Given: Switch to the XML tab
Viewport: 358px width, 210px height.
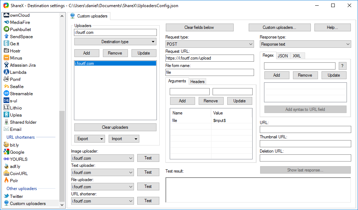Looking at the screenshot, I should (x=297, y=56).
